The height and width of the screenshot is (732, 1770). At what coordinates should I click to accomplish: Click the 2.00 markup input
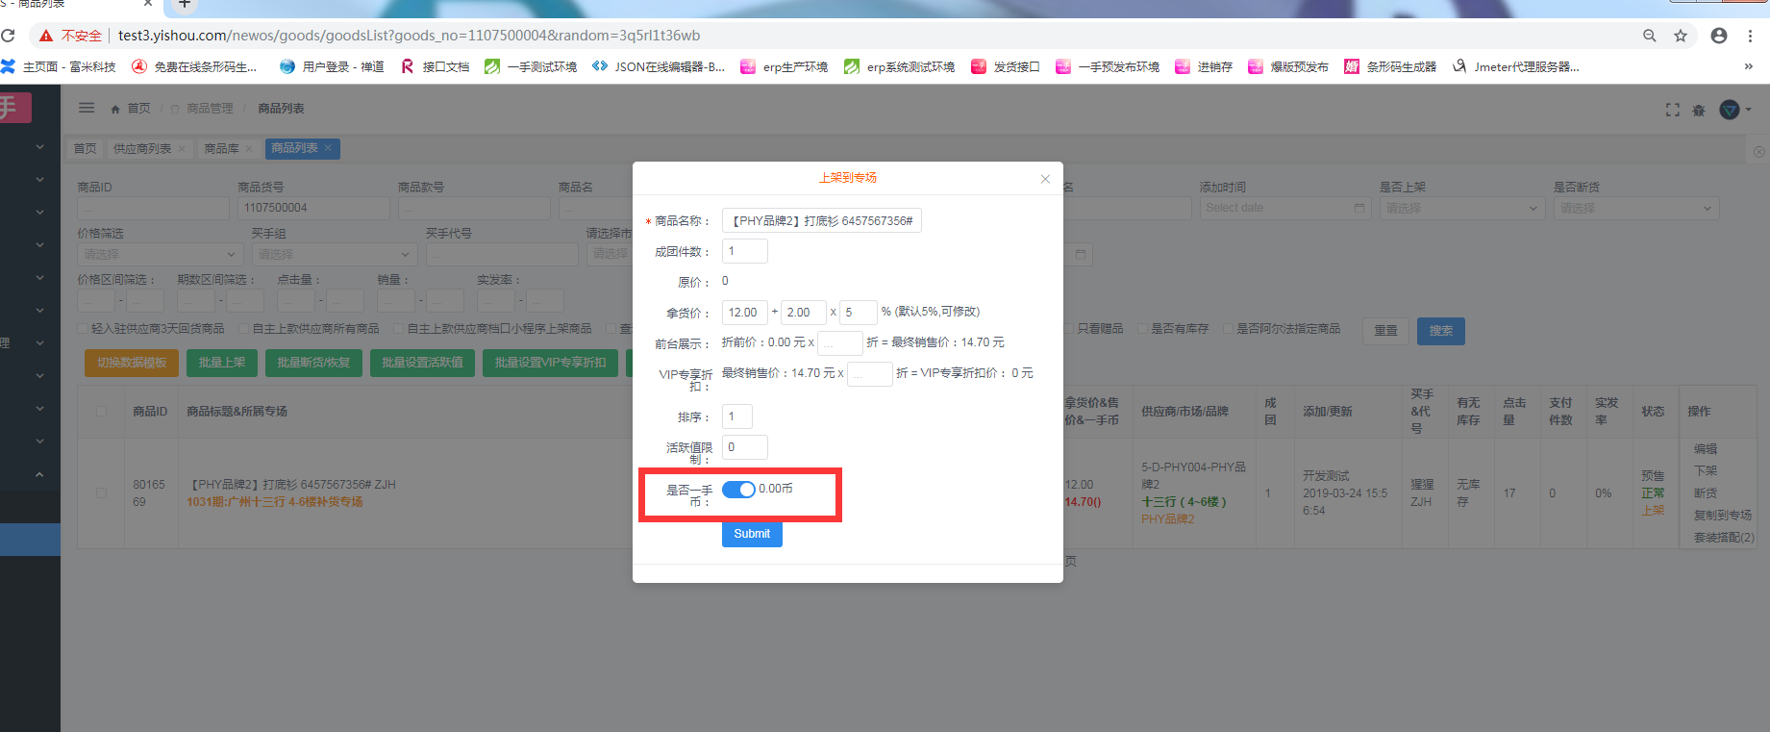click(x=803, y=313)
